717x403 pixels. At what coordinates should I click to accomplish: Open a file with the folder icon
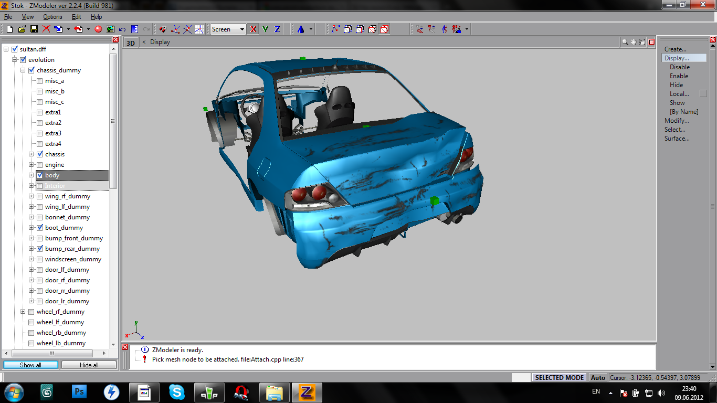coord(22,29)
